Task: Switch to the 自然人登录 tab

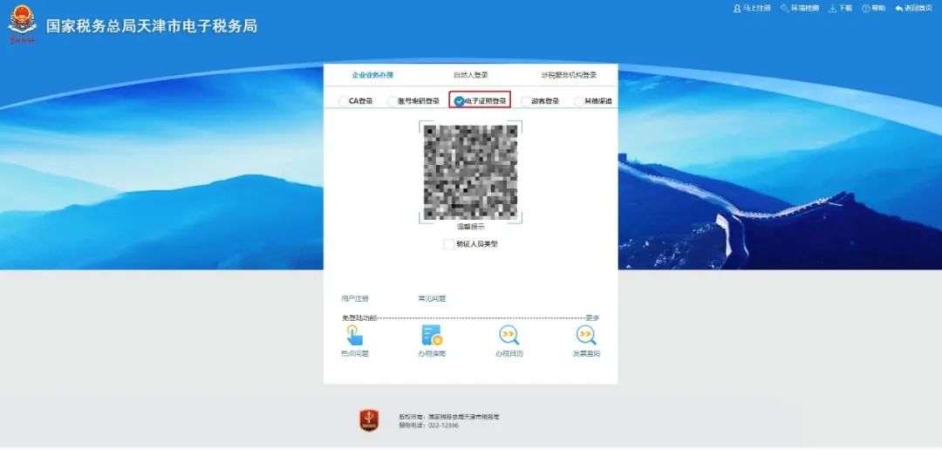Action: (470, 75)
